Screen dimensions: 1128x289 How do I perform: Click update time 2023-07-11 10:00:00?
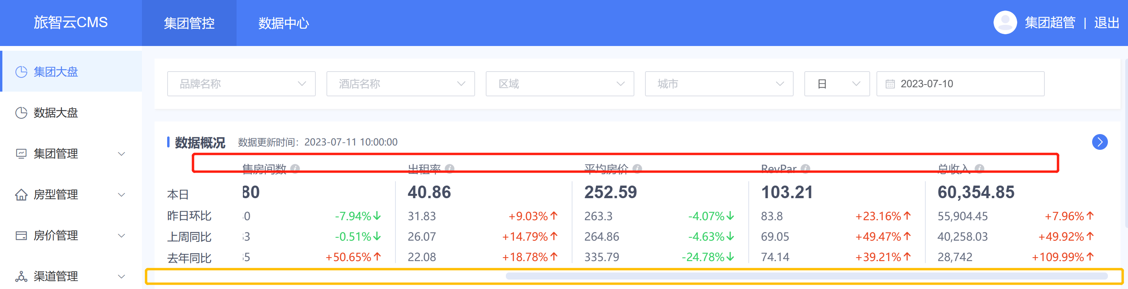(351, 142)
